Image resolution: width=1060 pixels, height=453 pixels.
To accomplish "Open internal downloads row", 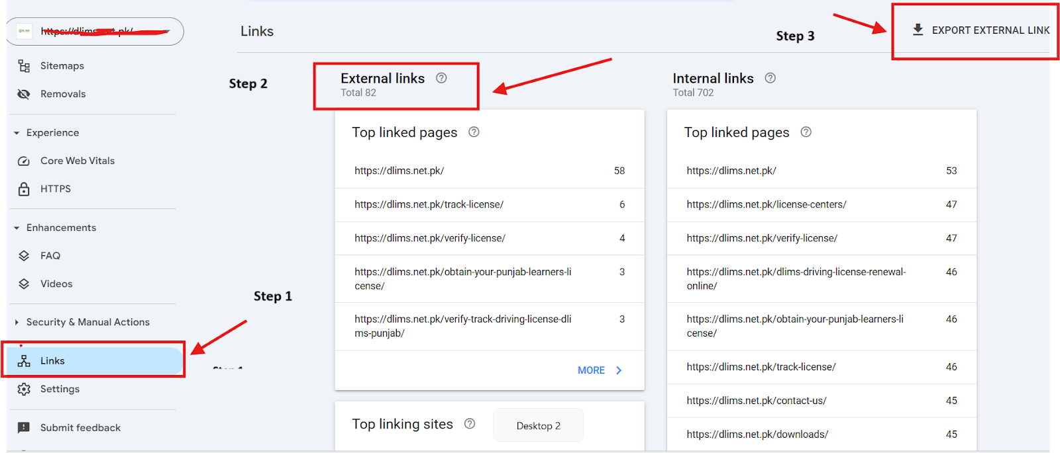I will (x=821, y=434).
